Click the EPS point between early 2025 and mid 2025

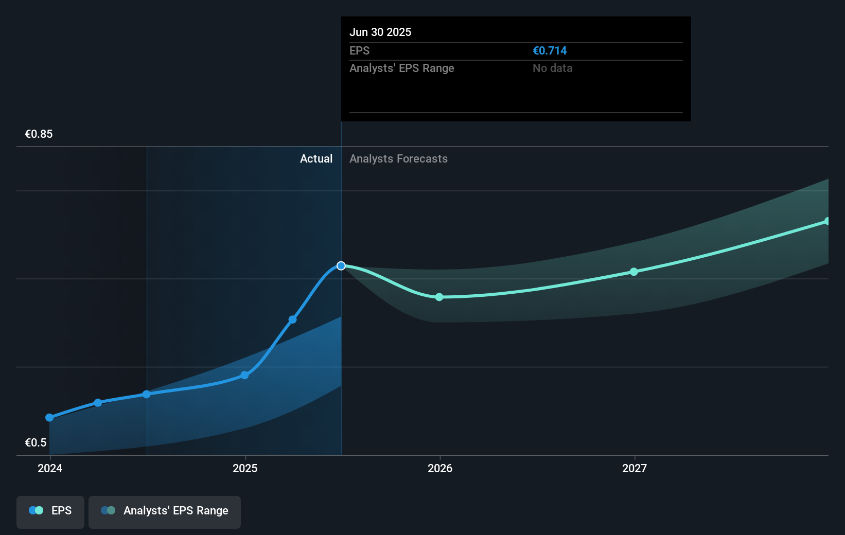[292, 319]
